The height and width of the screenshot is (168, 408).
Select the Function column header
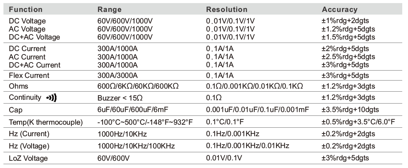pyautogui.click(x=25, y=9)
